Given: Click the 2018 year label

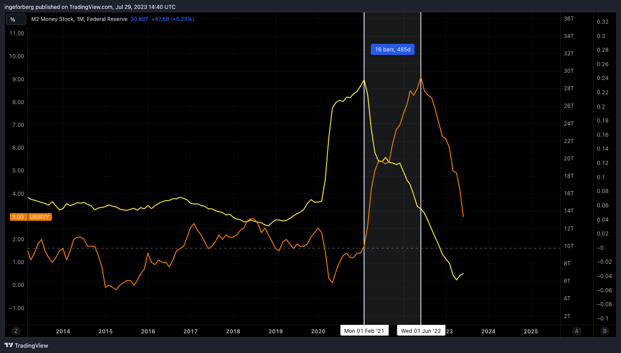Looking at the screenshot, I should coord(233,331).
